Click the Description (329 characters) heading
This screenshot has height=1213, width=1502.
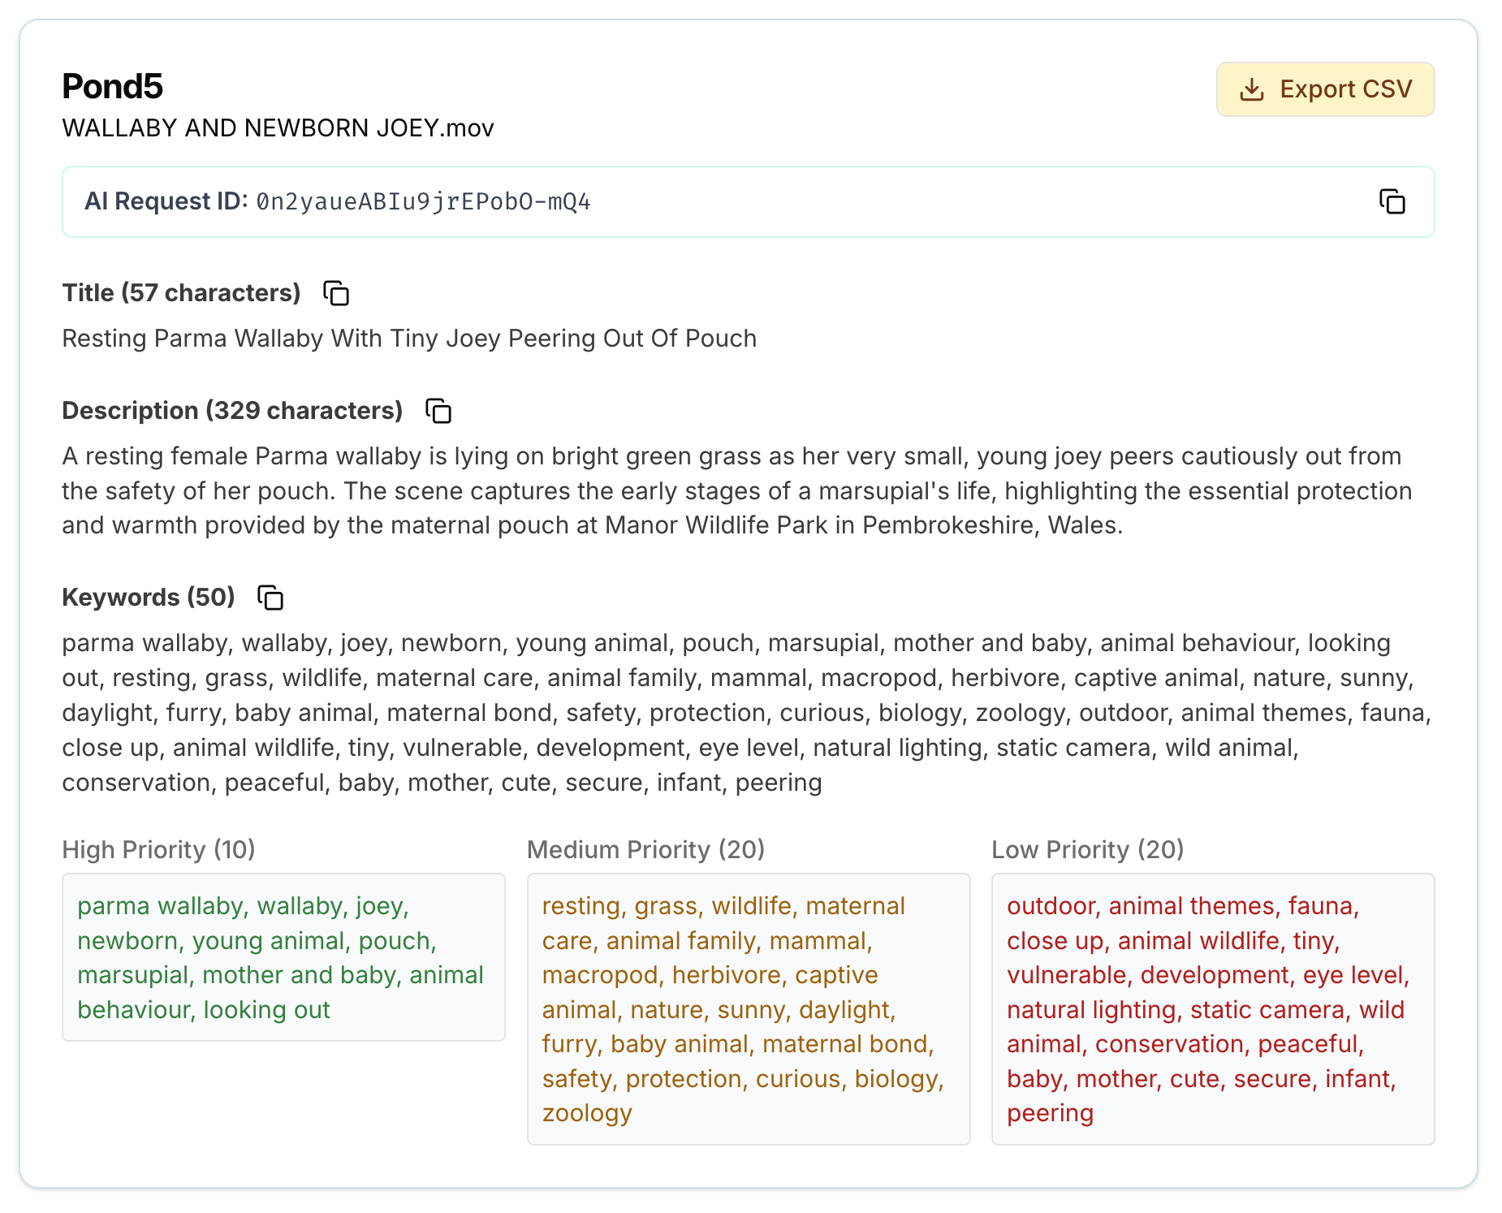point(232,411)
